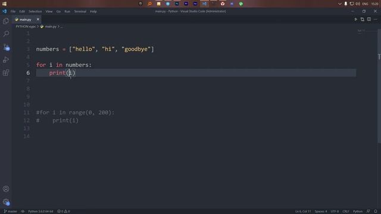Click the print call on line 6
The image size is (381, 214).
57,73
